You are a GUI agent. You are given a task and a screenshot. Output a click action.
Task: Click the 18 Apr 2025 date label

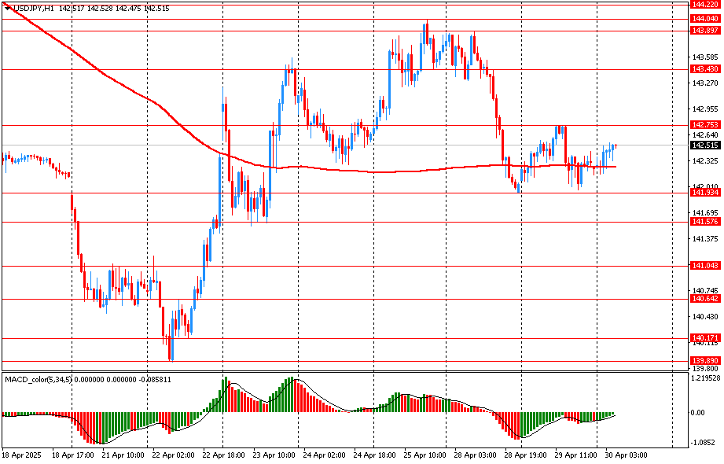click(x=21, y=455)
